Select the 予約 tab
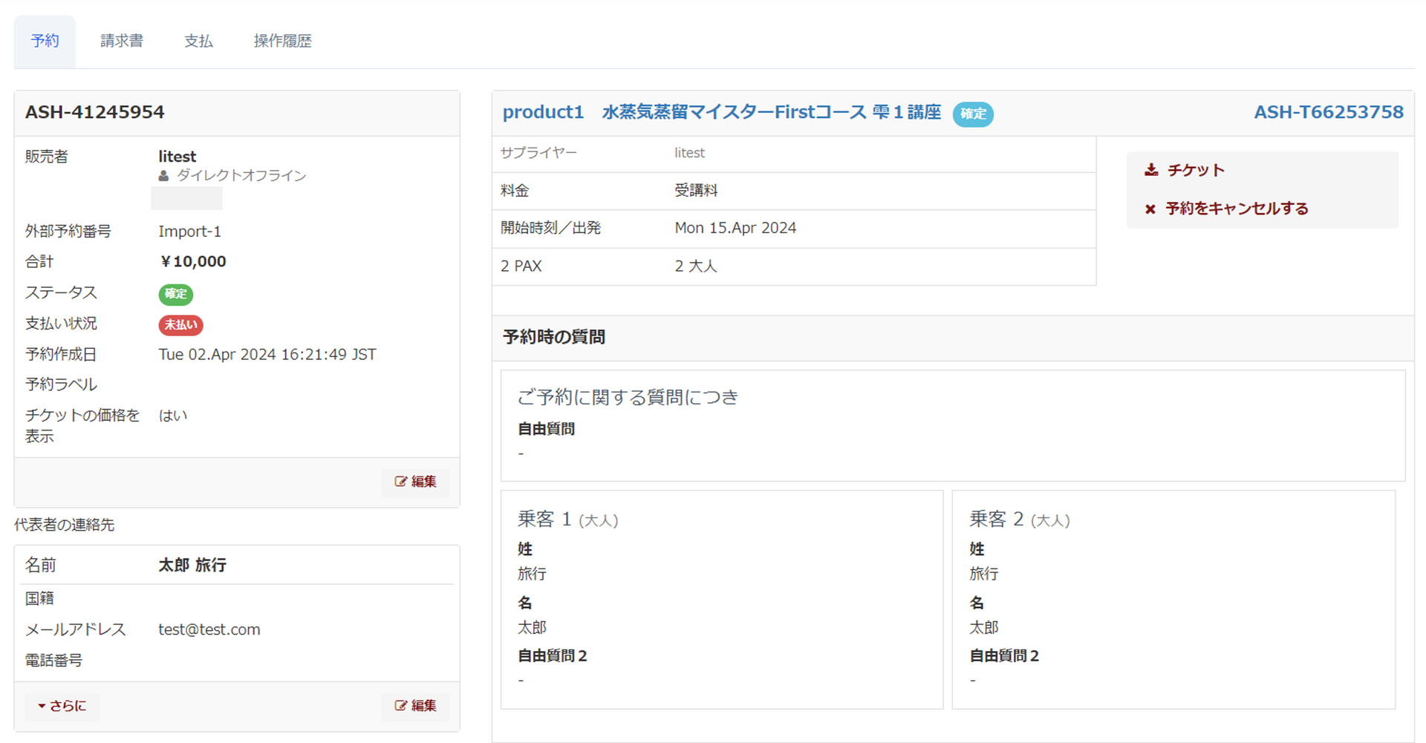 pyautogui.click(x=45, y=41)
